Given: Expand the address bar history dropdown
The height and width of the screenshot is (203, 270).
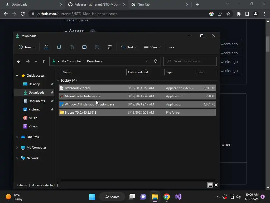Looking at the screenshot, I should coord(147,61).
